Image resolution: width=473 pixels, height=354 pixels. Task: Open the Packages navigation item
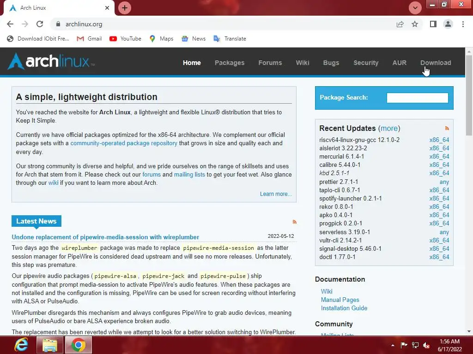pyautogui.click(x=230, y=63)
